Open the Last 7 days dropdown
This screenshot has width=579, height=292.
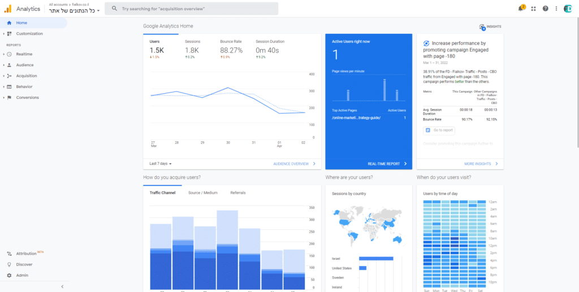tap(161, 164)
